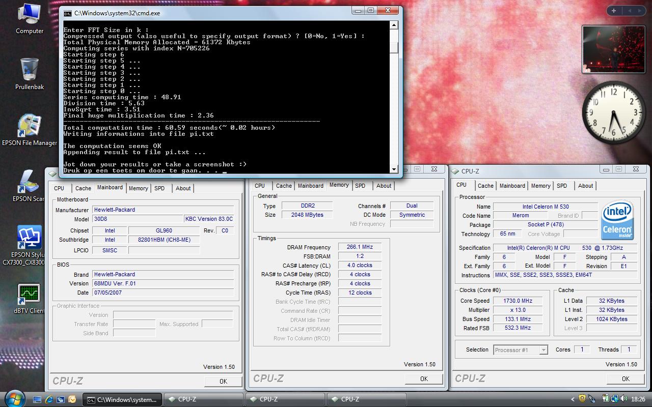The height and width of the screenshot is (407, 652).
Task: Open Cache tab in Mainboard CPU-Z window
Action: click(x=83, y=188)
